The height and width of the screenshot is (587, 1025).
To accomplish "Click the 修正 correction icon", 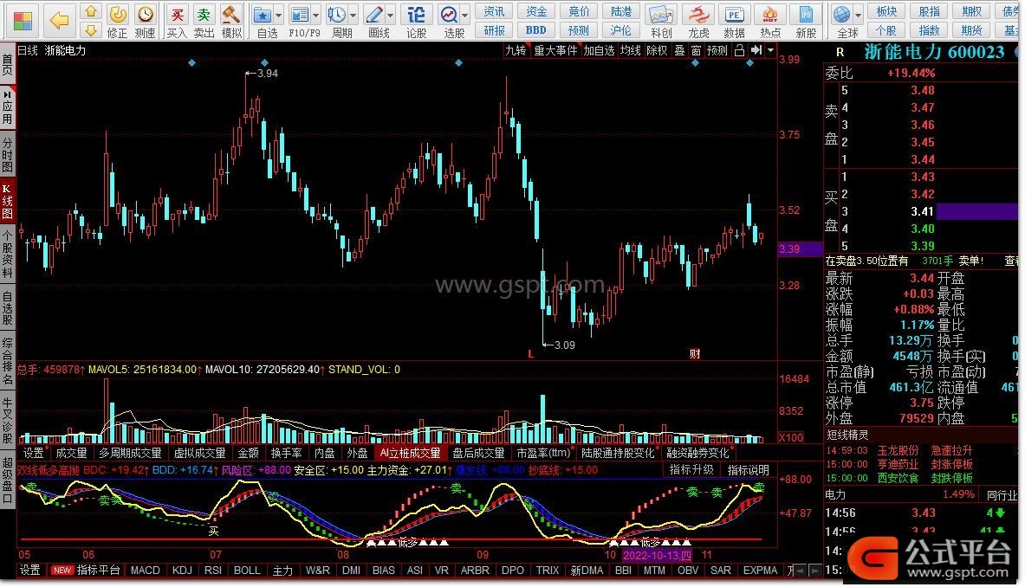I will point(118,20).
